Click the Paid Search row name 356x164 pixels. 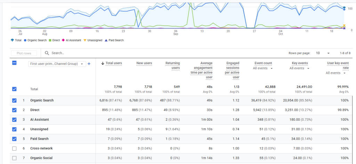pos(39,139)
